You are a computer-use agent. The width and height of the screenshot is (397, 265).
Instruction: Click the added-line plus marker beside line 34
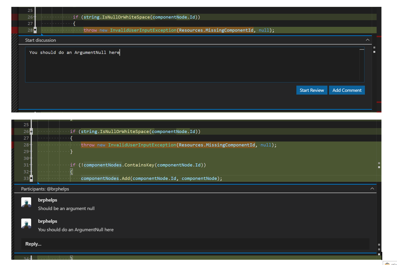coord(31,258)
